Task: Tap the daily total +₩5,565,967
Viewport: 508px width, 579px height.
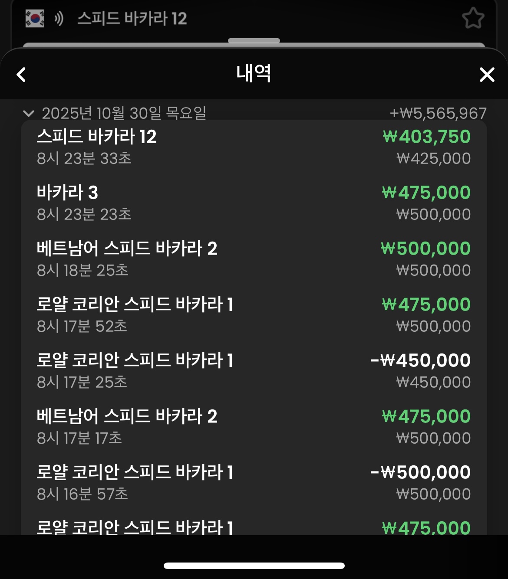Action: [x=438, y=114]
